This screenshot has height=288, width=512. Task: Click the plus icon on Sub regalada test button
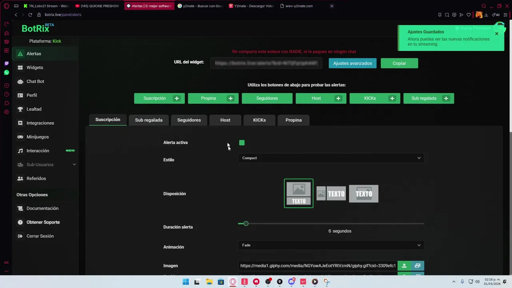click(x=446, y=98)
